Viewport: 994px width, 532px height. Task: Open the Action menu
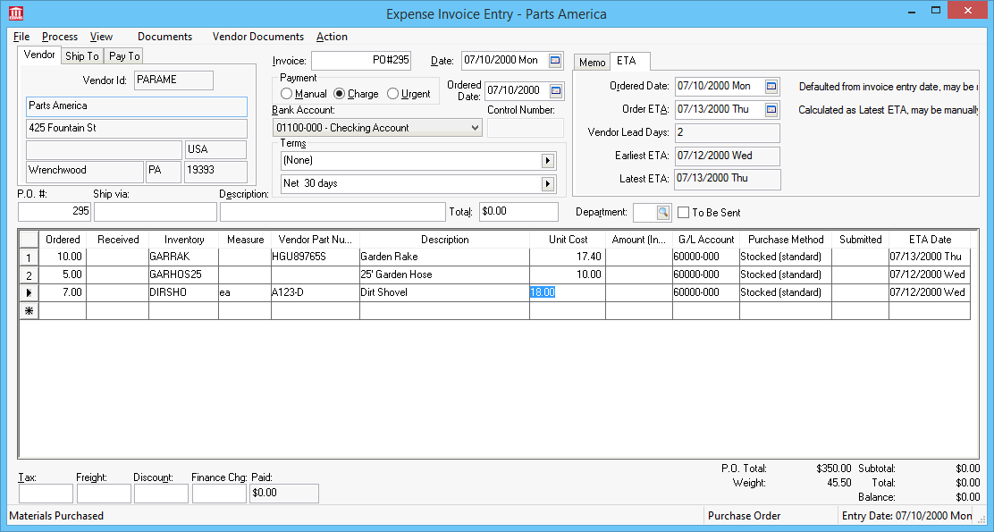[x=332, y=37]
